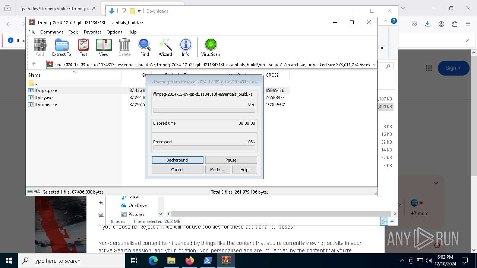Dismiss the browser notification bar
477x268 pixels.
pos(468,40)
